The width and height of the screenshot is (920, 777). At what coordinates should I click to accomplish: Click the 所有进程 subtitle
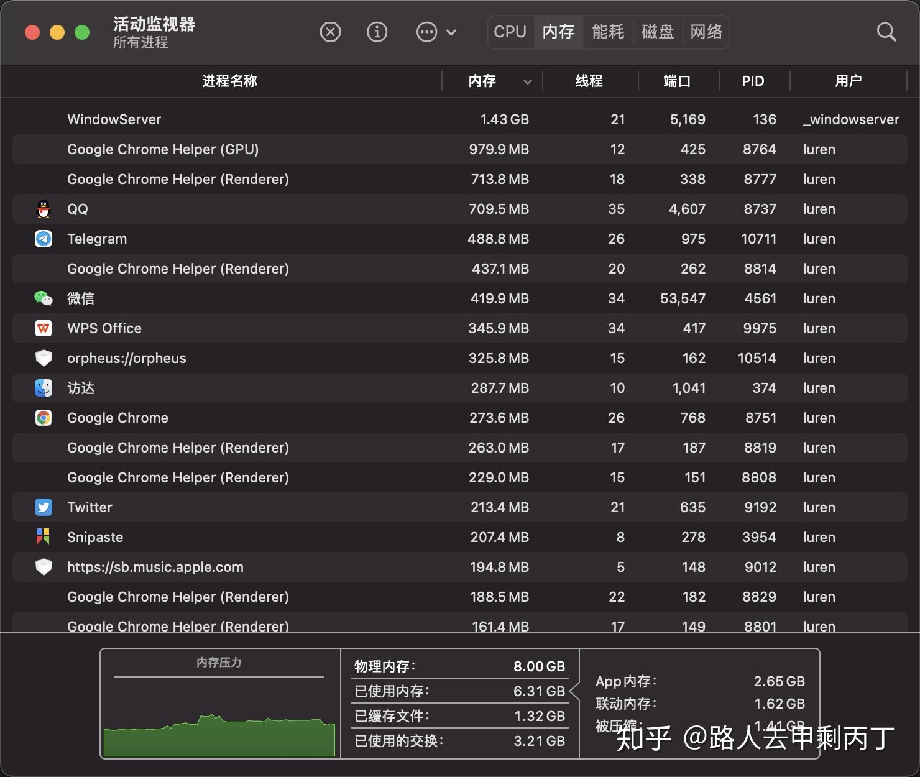point(140,42)
